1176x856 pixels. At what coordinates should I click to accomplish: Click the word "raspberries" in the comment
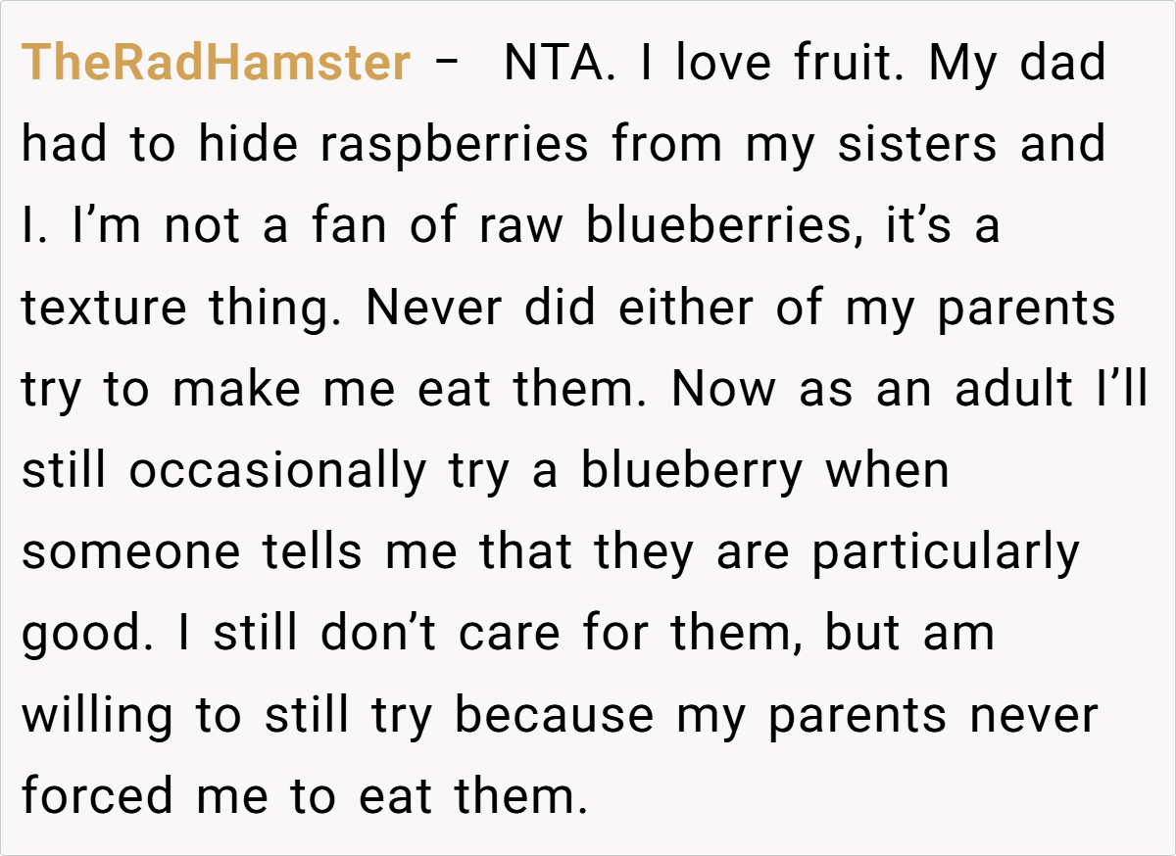(454, 145)
